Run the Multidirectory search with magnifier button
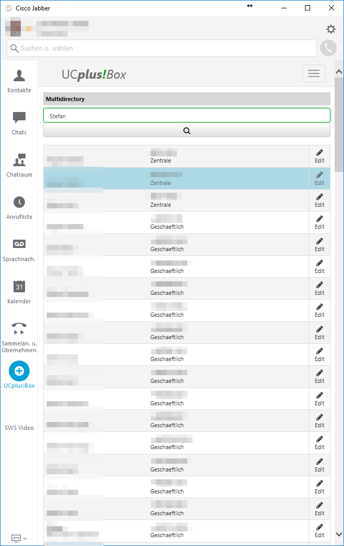Image resolution: width=344 pixels, height=546 pixels. pos(187,131)
